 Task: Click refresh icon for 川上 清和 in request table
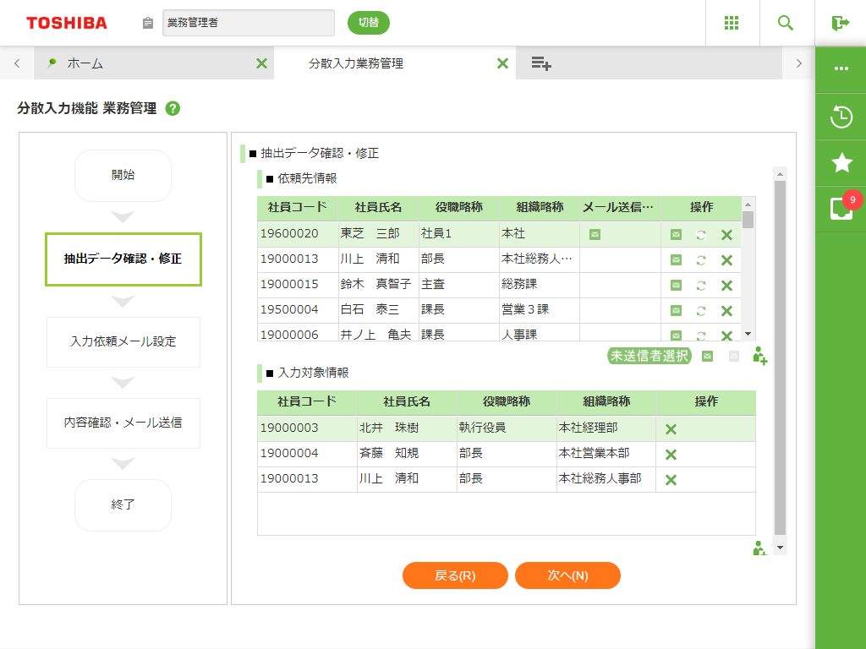coord(701,260)
